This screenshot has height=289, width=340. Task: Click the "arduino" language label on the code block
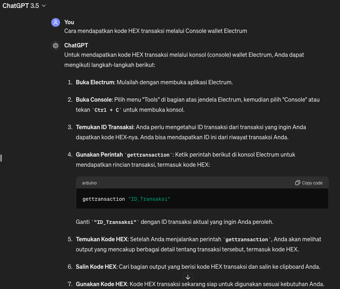(89, 183)
